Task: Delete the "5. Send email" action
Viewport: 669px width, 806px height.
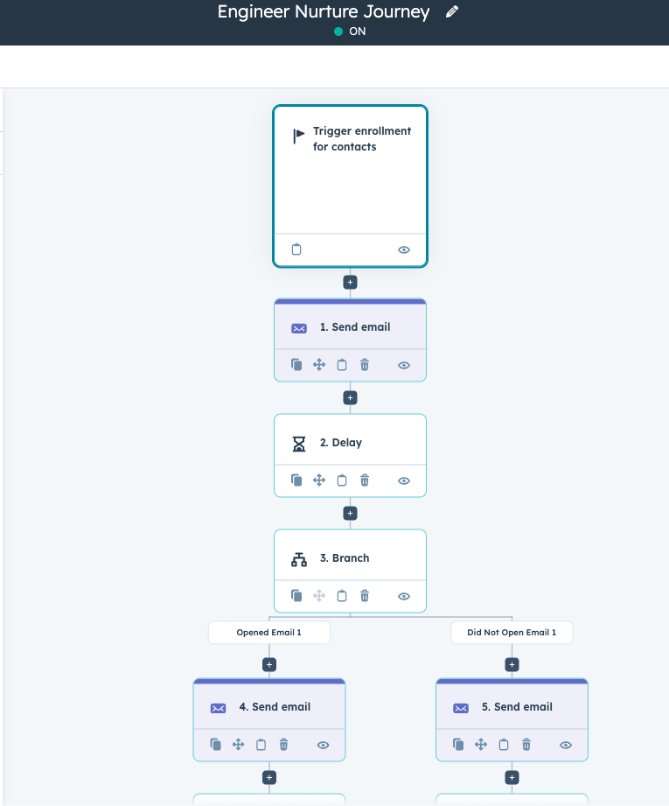Action: [526, 744]
